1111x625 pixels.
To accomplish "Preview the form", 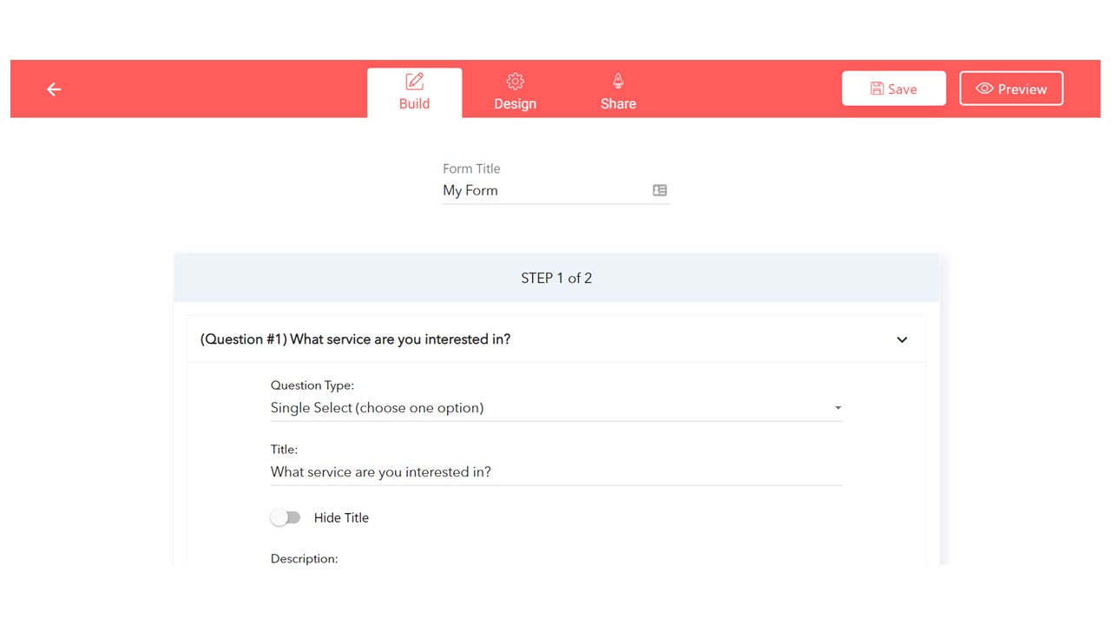I will [1010, 89].
